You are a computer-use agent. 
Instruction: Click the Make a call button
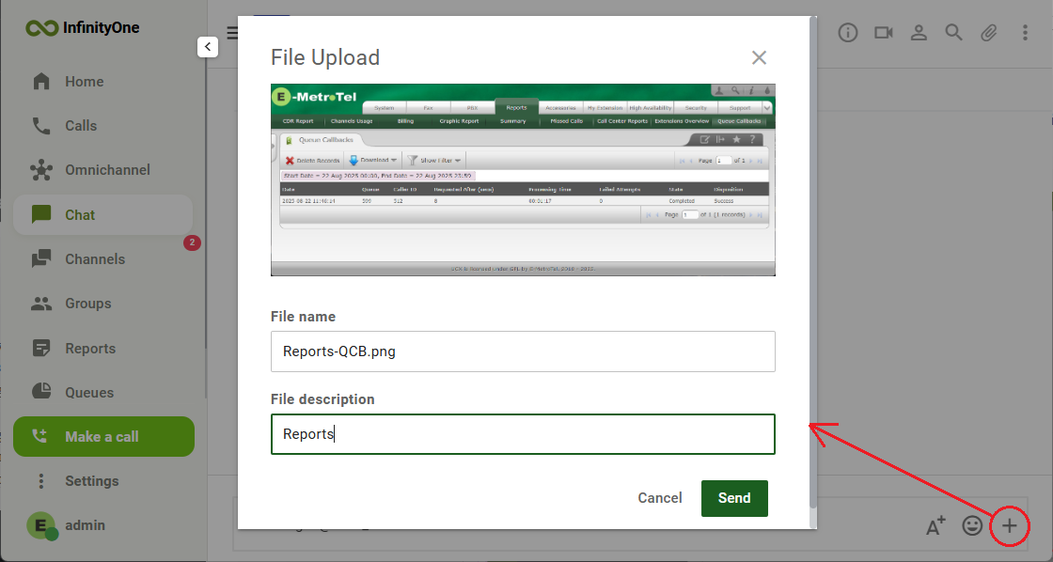[x=103, y=436]
